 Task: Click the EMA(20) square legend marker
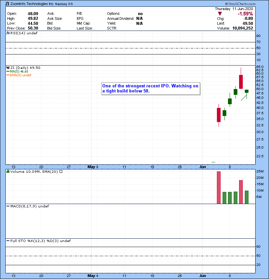(x=61, y=171)
